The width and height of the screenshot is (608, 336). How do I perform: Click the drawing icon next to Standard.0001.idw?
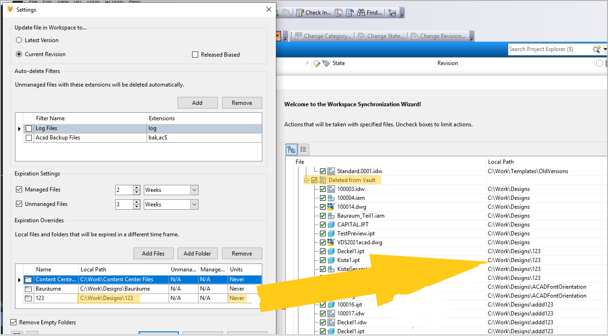[331, 171]
